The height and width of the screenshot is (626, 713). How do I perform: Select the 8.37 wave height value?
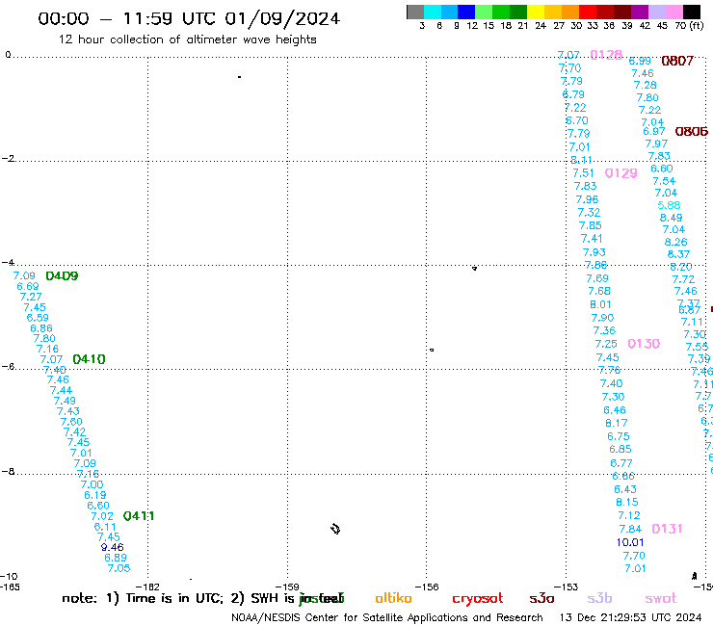pyautogui.click(x=678, y=254)
